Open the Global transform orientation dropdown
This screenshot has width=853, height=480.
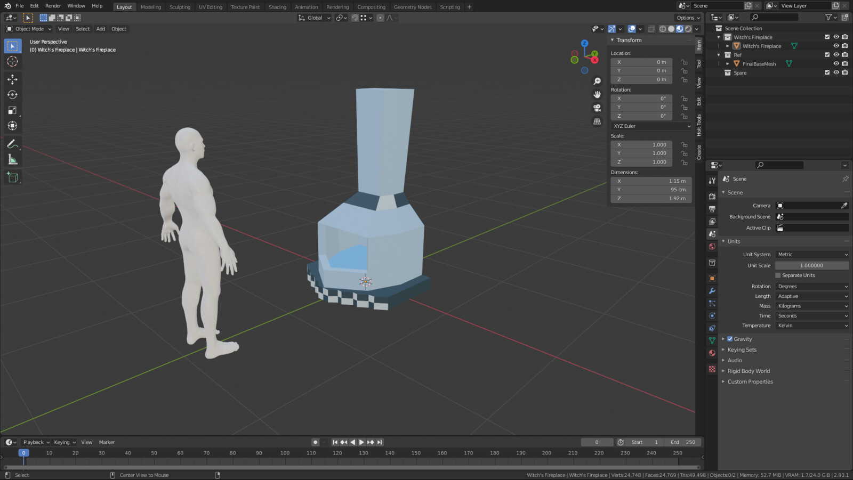pos(315,18)
